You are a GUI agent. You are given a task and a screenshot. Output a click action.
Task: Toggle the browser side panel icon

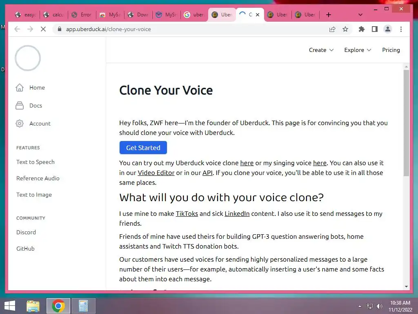[375, 29]
